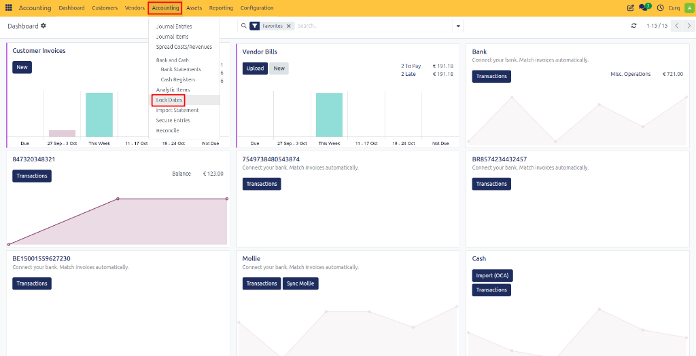Click Transactions in Cash card
Image resolution: width=696 pixels, height=356 pixels.
(491, 290)
